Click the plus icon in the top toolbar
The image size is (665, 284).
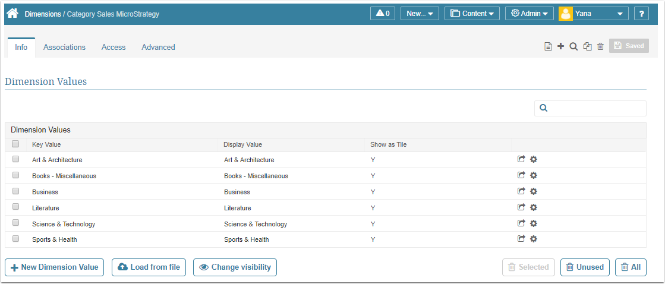pyautogui.click(x=560, y=46)
